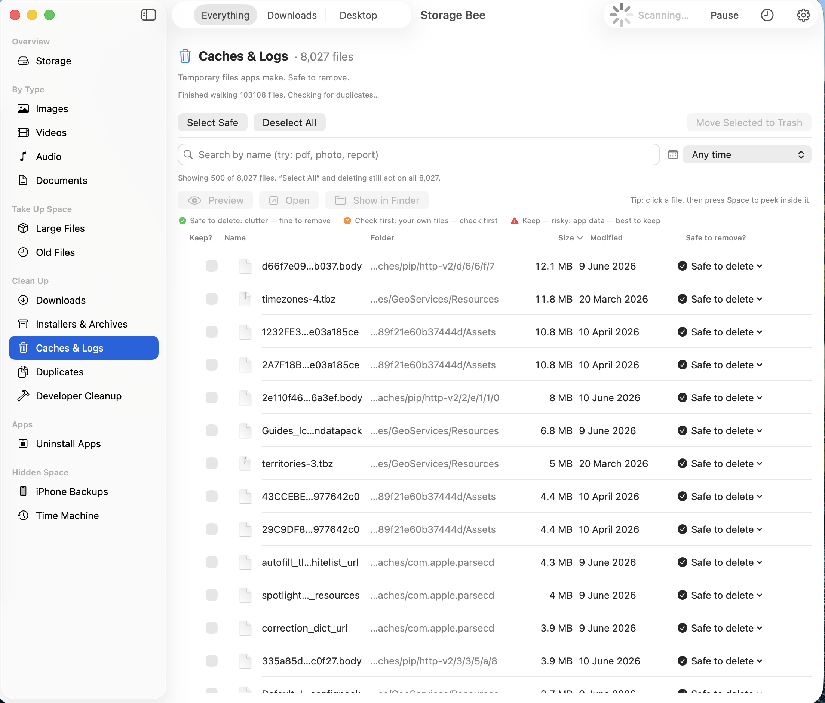
Task: Click the Name column header
Action: tap(235, 238)
